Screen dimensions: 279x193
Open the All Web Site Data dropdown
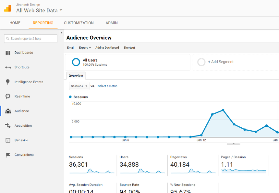39,10
